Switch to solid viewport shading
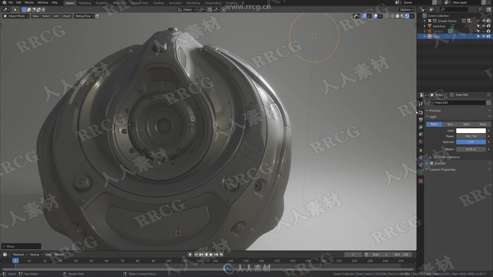This screenshot has height=277, width=493. click(x=397, y=16)
